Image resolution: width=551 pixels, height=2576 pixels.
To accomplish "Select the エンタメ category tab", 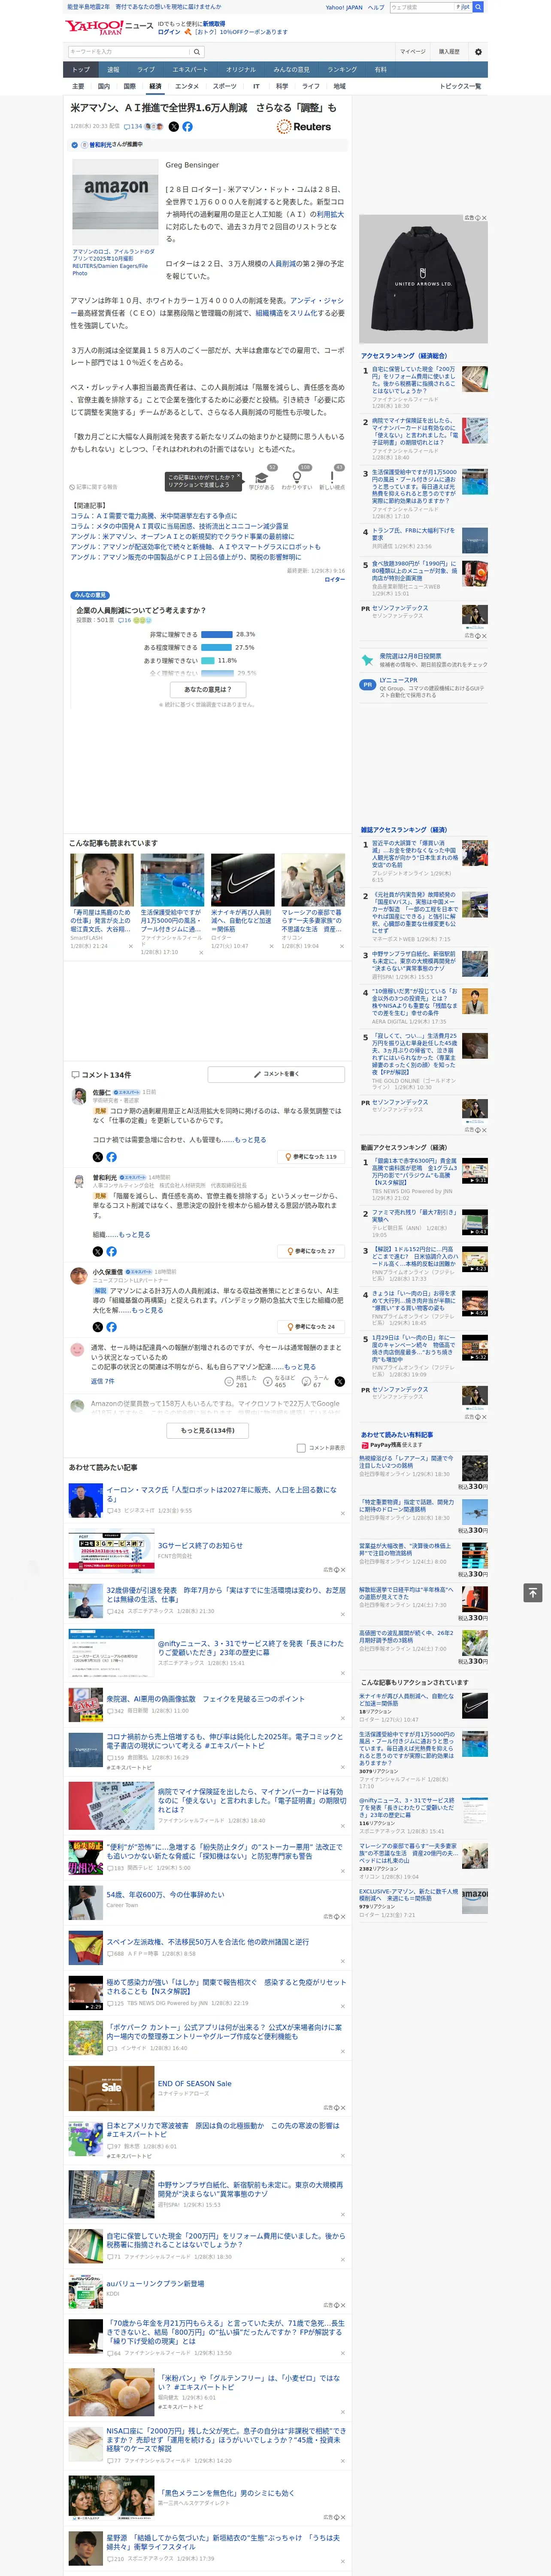I will click(x=187, y=86).
